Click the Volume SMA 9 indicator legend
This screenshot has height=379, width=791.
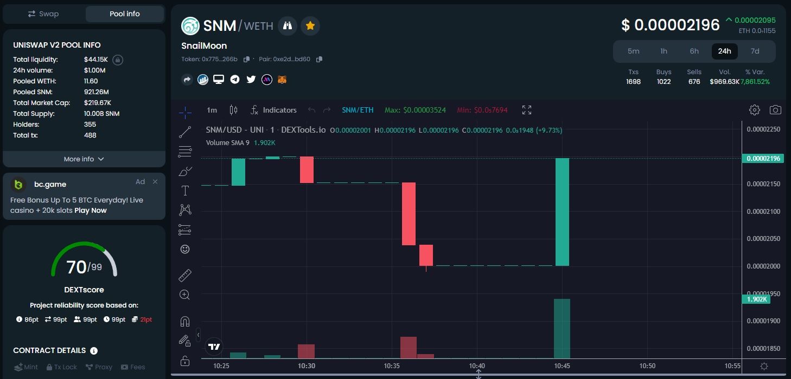(241, 142)
